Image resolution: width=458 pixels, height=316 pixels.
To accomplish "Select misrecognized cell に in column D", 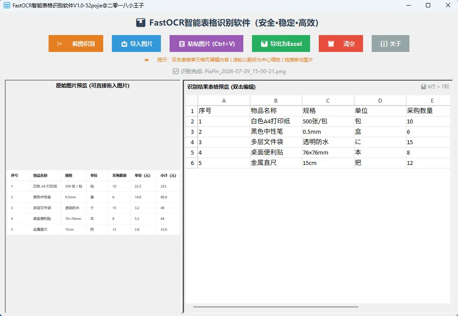I will [380, 142].
